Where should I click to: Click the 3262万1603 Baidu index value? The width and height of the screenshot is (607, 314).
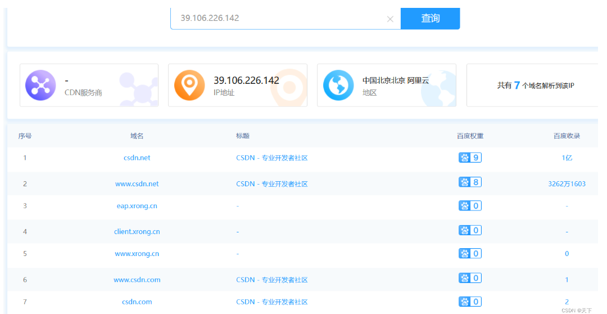click(567, 184)
